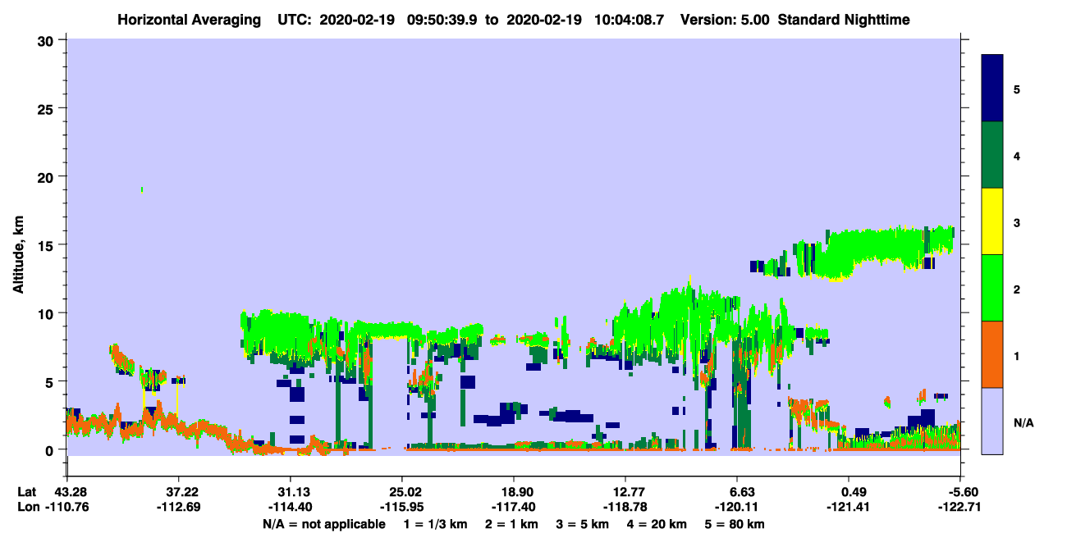1067x547 pixels.
Task: Click the 'N/A = not applicable' legend text
Action: (x=323, y=524)
